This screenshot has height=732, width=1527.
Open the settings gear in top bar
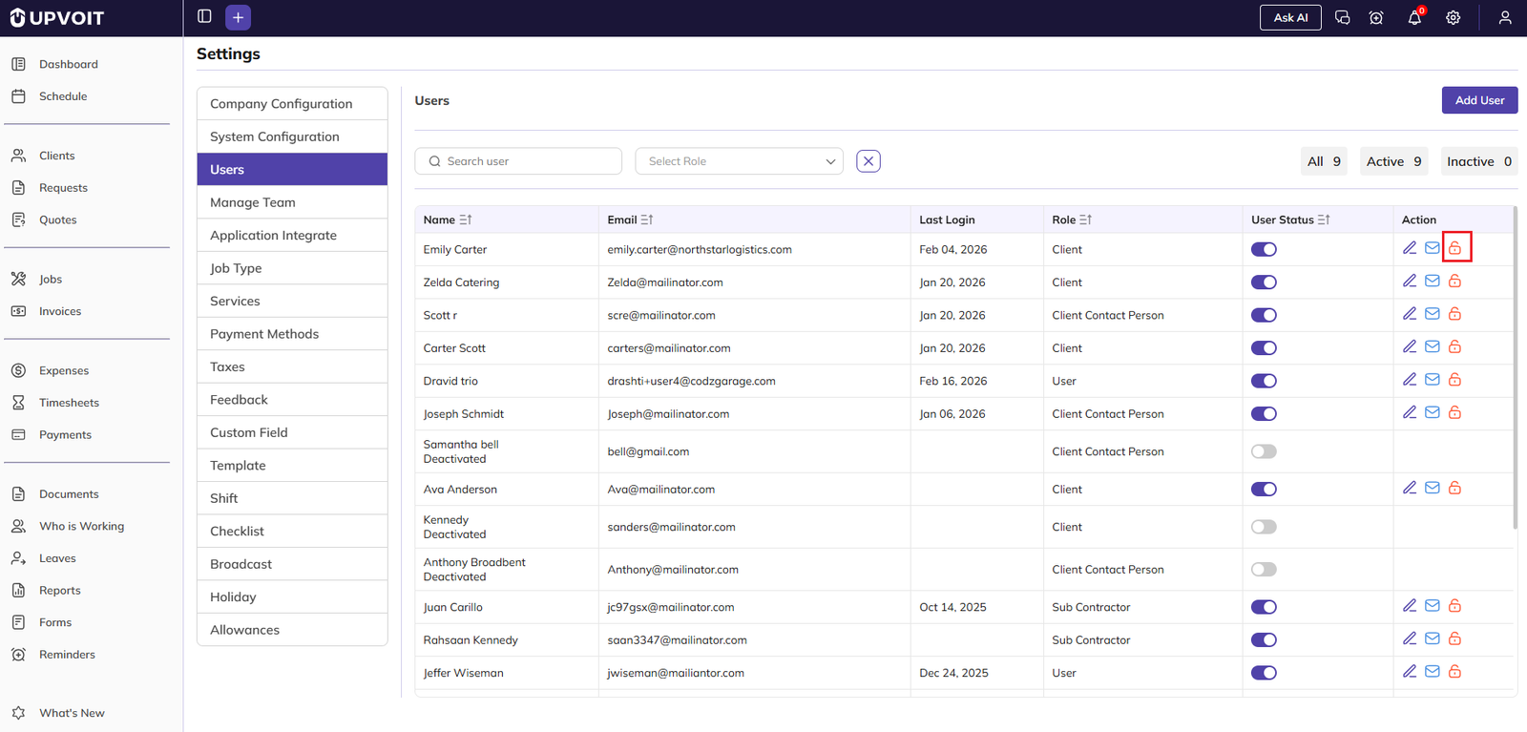tap(1453, 18)
